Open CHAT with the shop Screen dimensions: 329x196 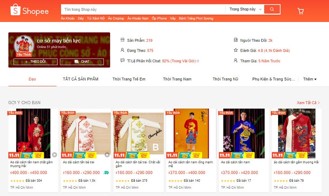click(x=82, y=61)
